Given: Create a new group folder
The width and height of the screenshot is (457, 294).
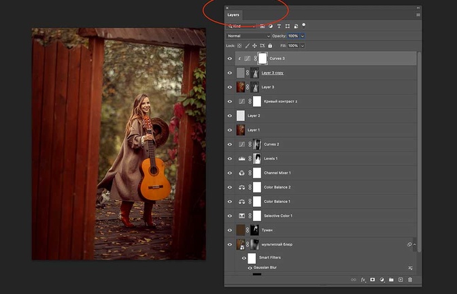Looking at the screenshot, I should (x=391, y=280).
